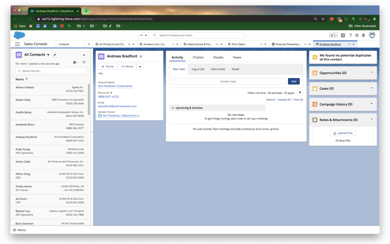Click the Opportunities crown icon

pyautogui.click(x=315, y=73)
